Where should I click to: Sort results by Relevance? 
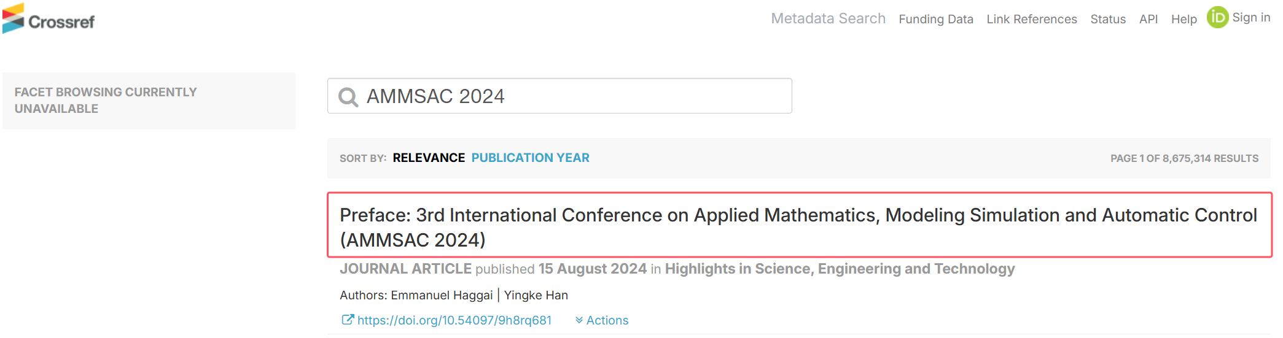[x=429, y=158]
